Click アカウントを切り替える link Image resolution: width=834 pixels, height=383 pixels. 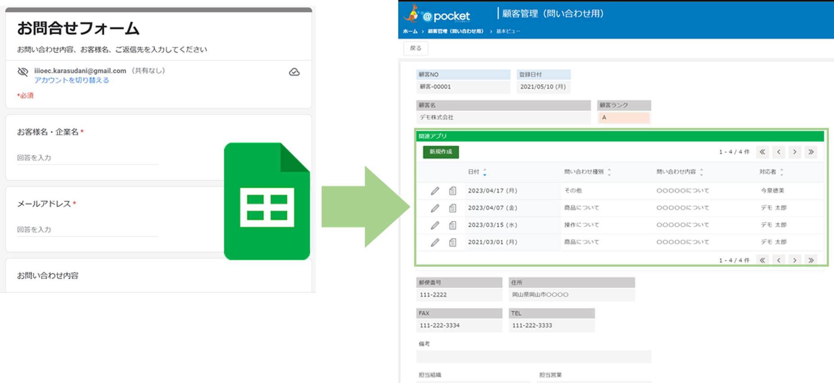point(72,80)
